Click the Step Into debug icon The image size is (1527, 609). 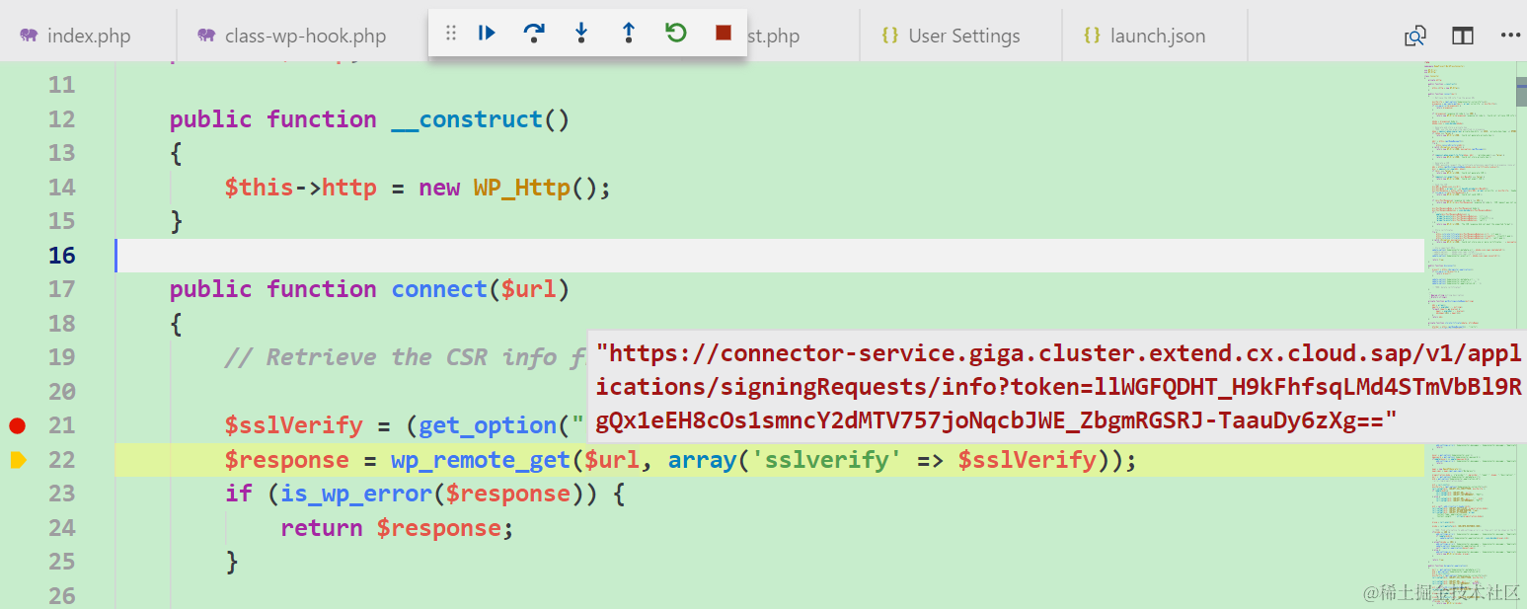click(581, 34)
